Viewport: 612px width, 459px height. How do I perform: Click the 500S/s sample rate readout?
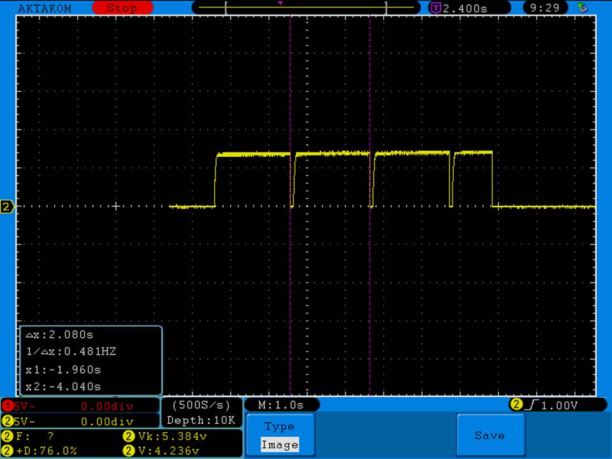[201, 405]
